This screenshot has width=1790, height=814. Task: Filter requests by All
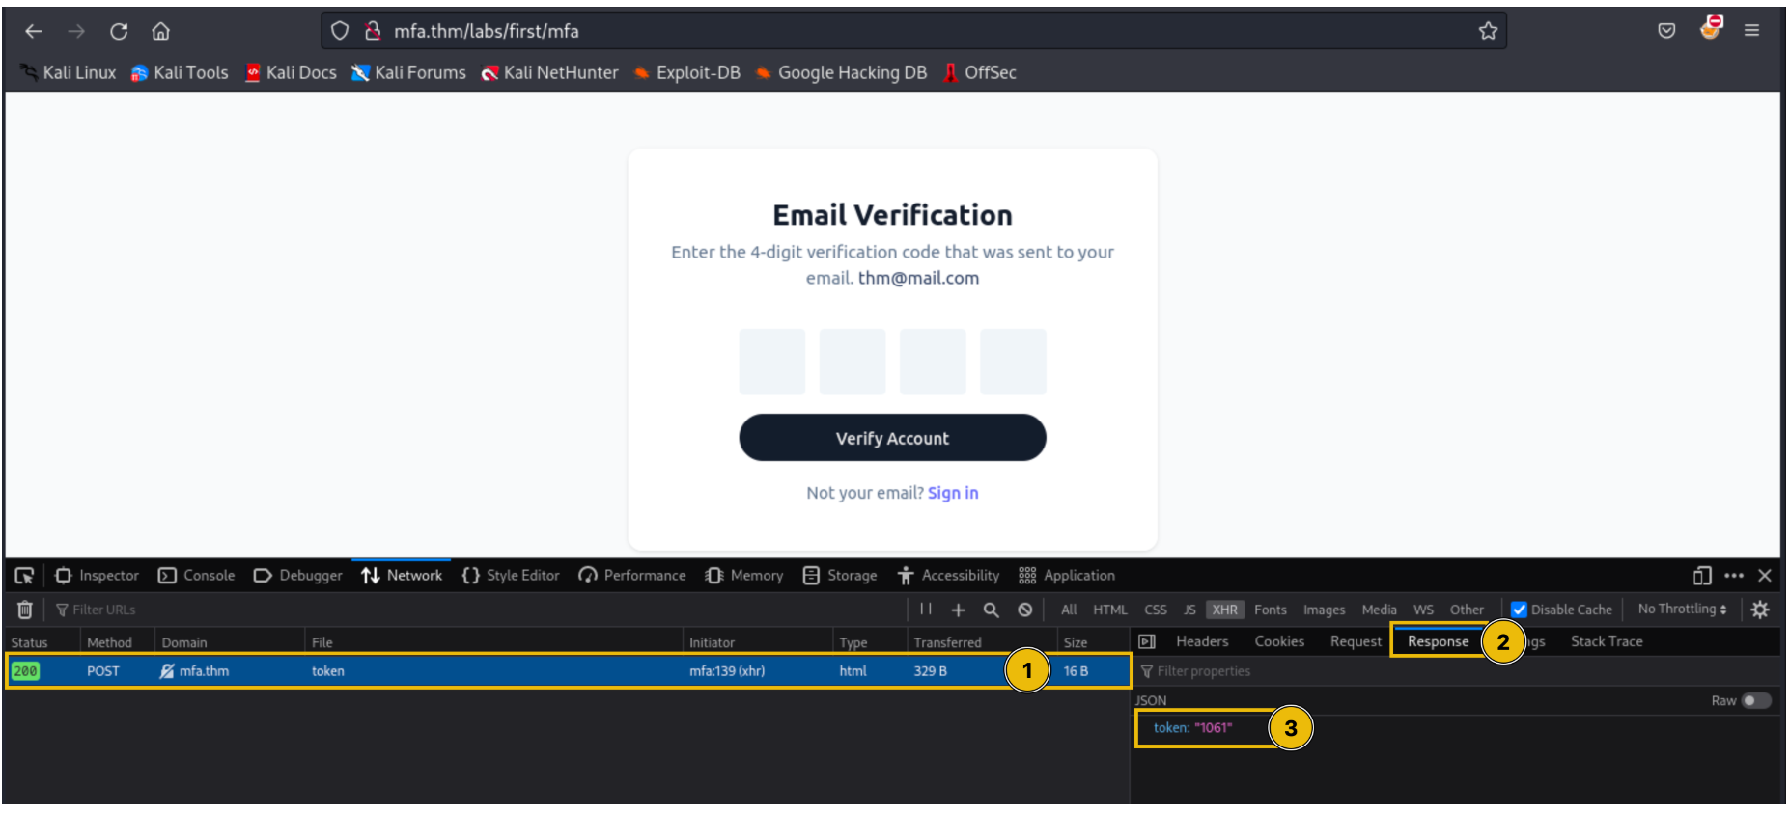coord(1069,610)
